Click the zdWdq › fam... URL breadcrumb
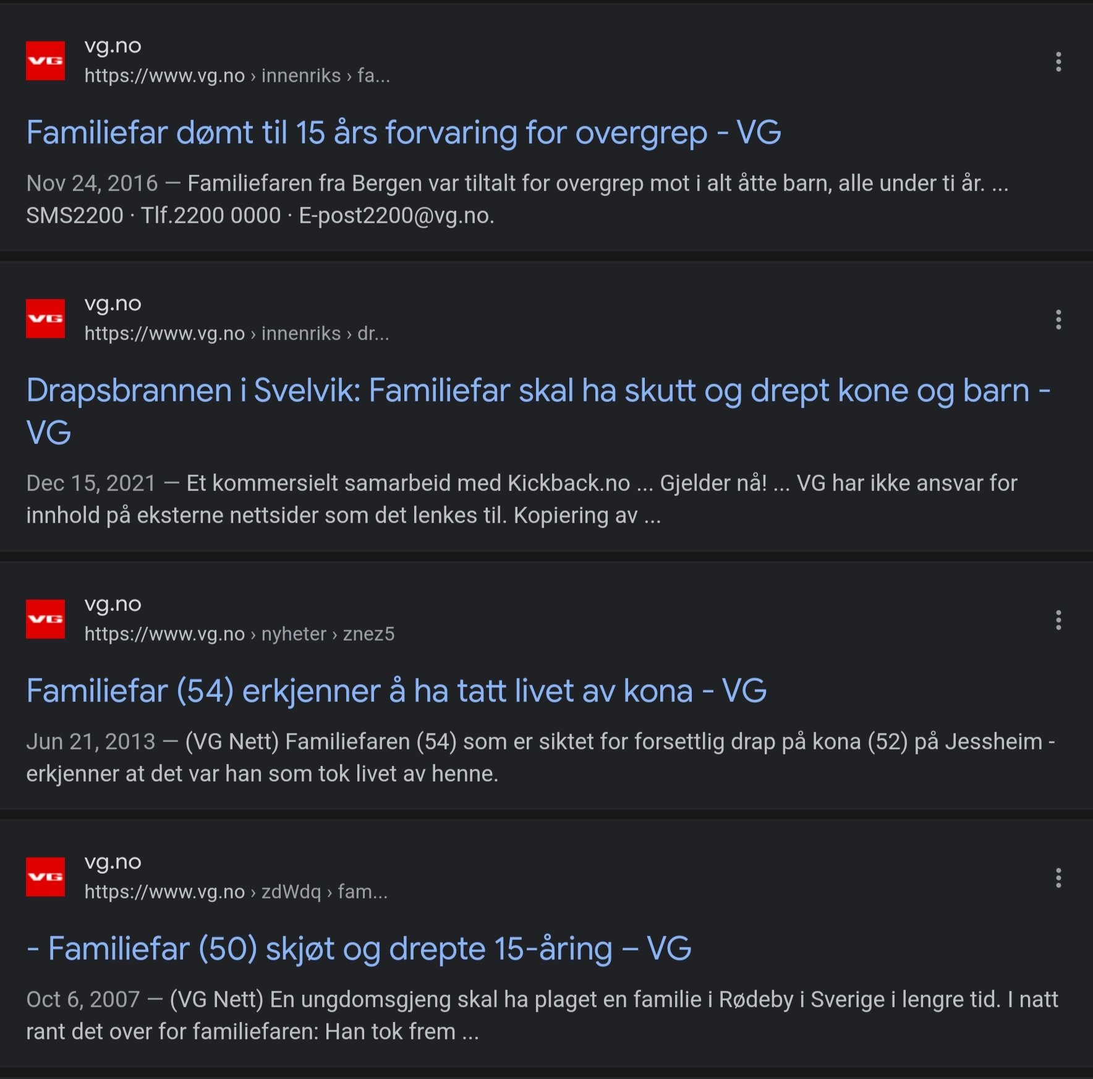1093x1079 pixels. coord(236,892)
